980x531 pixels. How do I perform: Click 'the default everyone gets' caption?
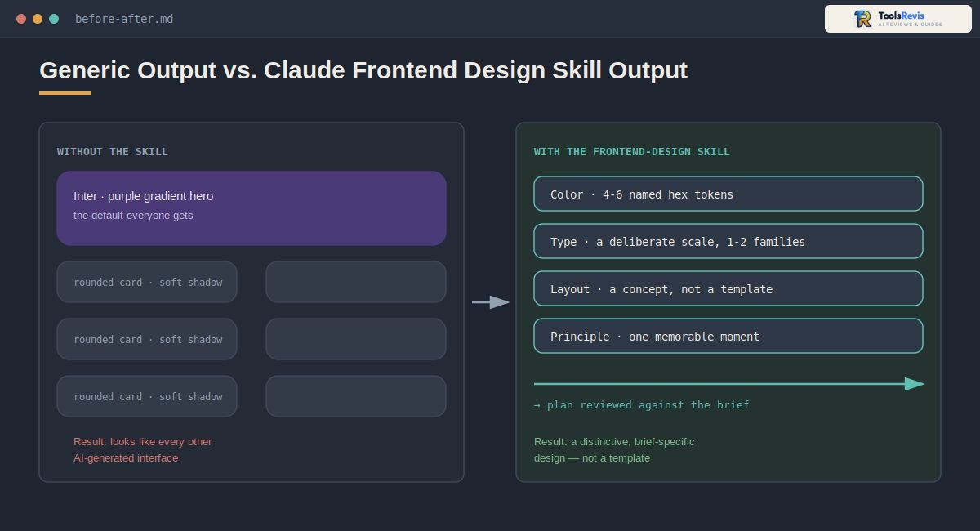pos(133,216)
